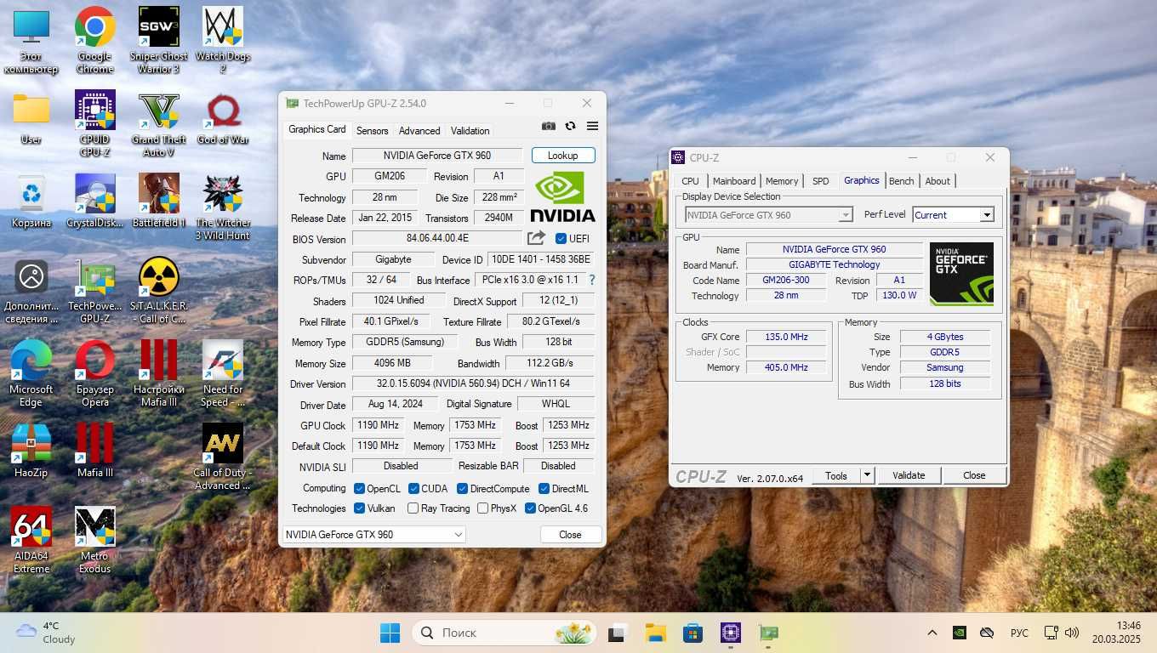Open the Perf Level dropdown in CPU-Z
Image resolution: width=1157 pixels, height=653 pixels.
953,215
